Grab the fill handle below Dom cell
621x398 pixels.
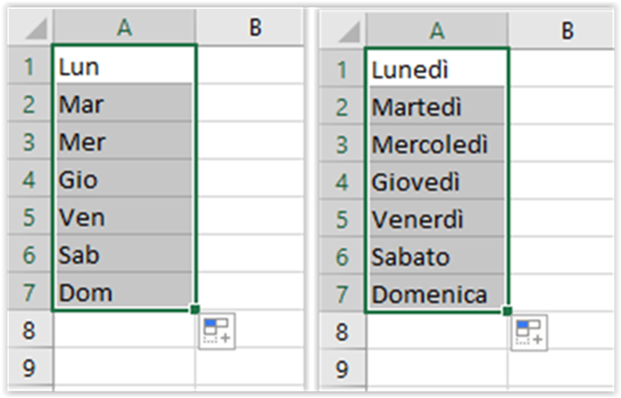[x=195, y=309]
